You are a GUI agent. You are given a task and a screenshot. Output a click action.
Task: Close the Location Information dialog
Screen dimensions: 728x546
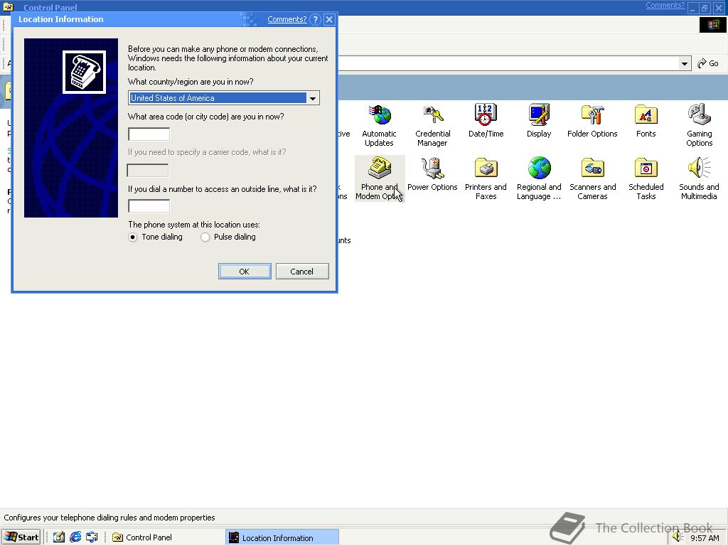pos(329,19)
